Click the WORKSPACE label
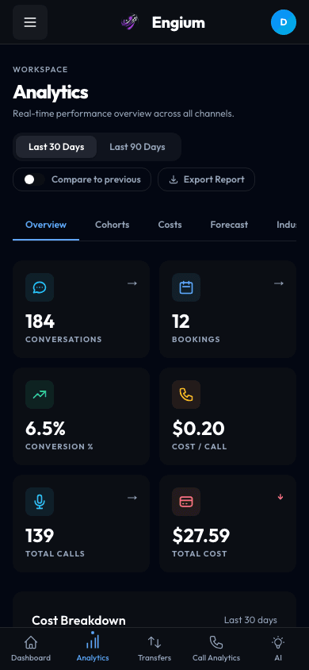 coord(40,70)
